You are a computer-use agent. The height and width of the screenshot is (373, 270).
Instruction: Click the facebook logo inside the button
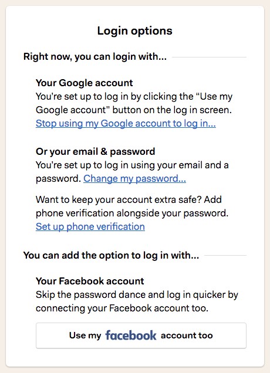(x=131, y=335)
